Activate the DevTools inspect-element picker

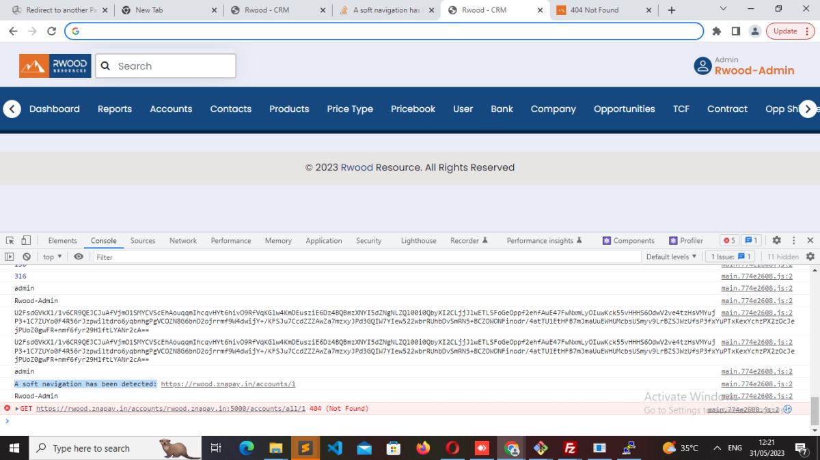[x=10, y=240]
